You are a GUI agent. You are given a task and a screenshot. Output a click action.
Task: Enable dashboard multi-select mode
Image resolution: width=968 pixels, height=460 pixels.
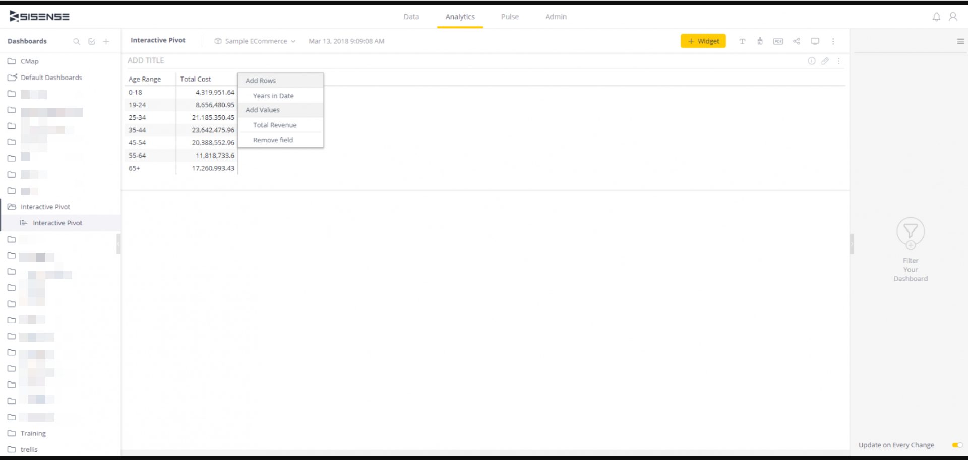pyautogui.click(x=91, y=42)
